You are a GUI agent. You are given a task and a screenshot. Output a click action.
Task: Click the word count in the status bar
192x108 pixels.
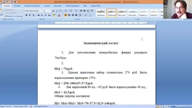pos(20,106)
